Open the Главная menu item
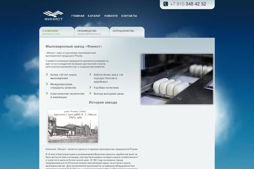This screenshot has height=169, width=254. pyautogui.click(x=78, y=16)
